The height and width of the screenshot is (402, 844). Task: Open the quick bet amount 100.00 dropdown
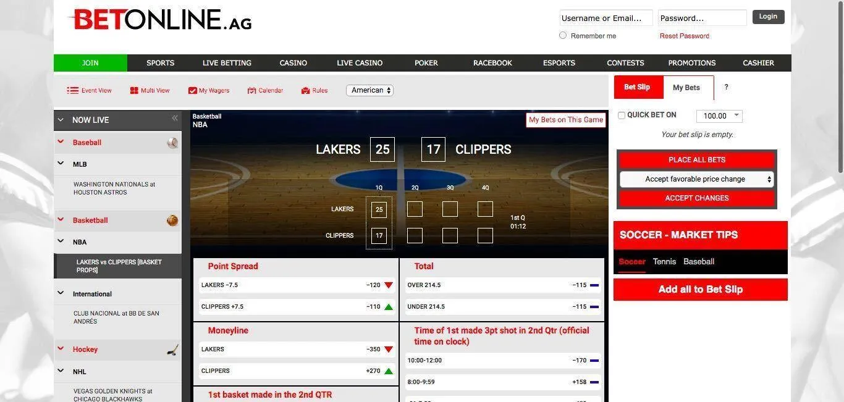tap(719, 115)
